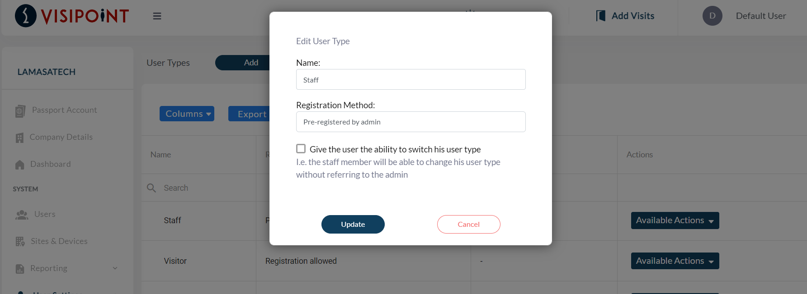The image size is (807, 294).
Task: Click the Add Visits door icon
Action: (600, 16)
